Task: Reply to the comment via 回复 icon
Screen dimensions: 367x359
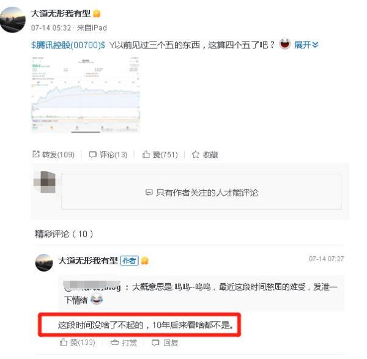Action: point(165,343)
